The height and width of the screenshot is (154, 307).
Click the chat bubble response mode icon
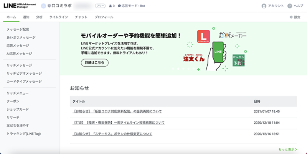point(119,6)
